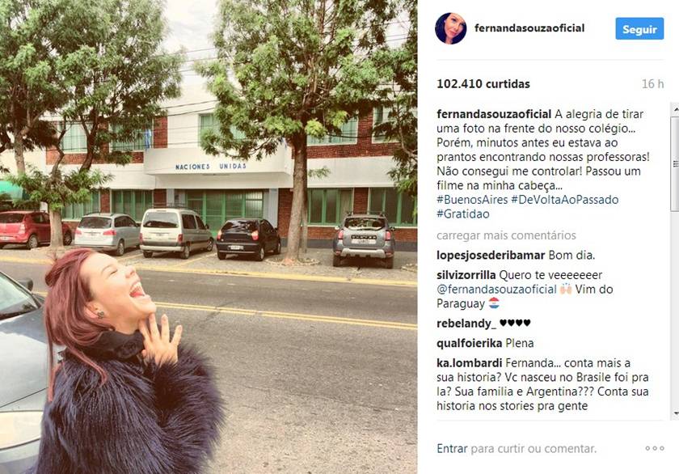679x474 pixels.
Task: Open the three-dot more options menu
Action: tap(654, 448)
